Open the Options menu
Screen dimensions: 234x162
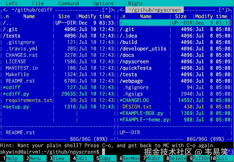(x=103, y=3)
